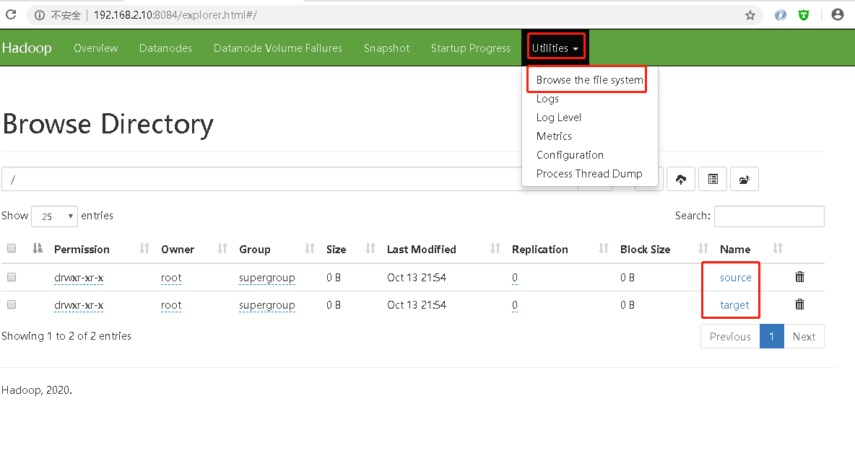Toggle the select-all checkbox in the table header
Screen dimensions: 855x453
(x=12, y=249)
